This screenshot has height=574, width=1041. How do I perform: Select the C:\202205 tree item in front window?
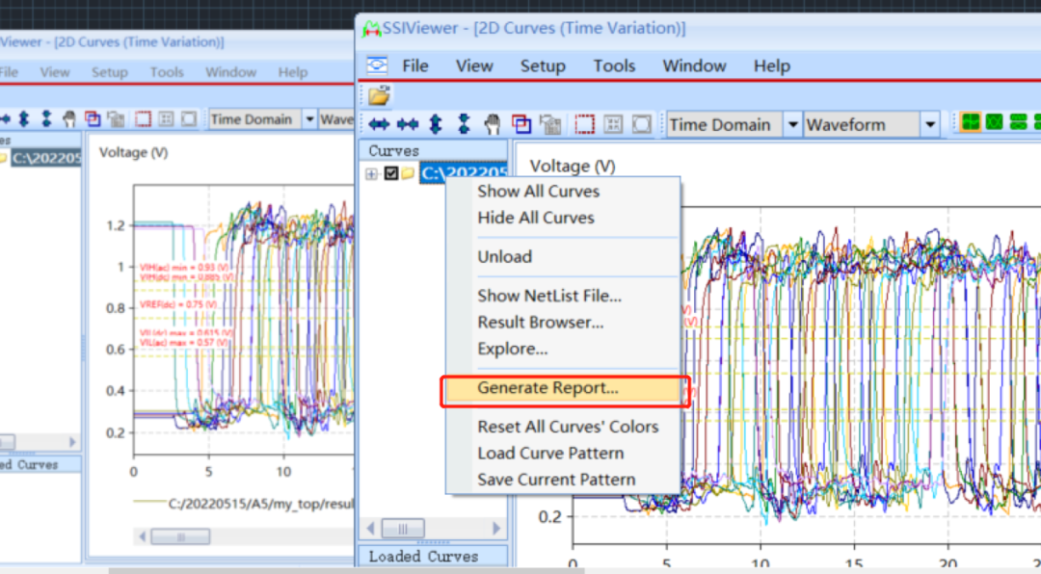(464, 174)
